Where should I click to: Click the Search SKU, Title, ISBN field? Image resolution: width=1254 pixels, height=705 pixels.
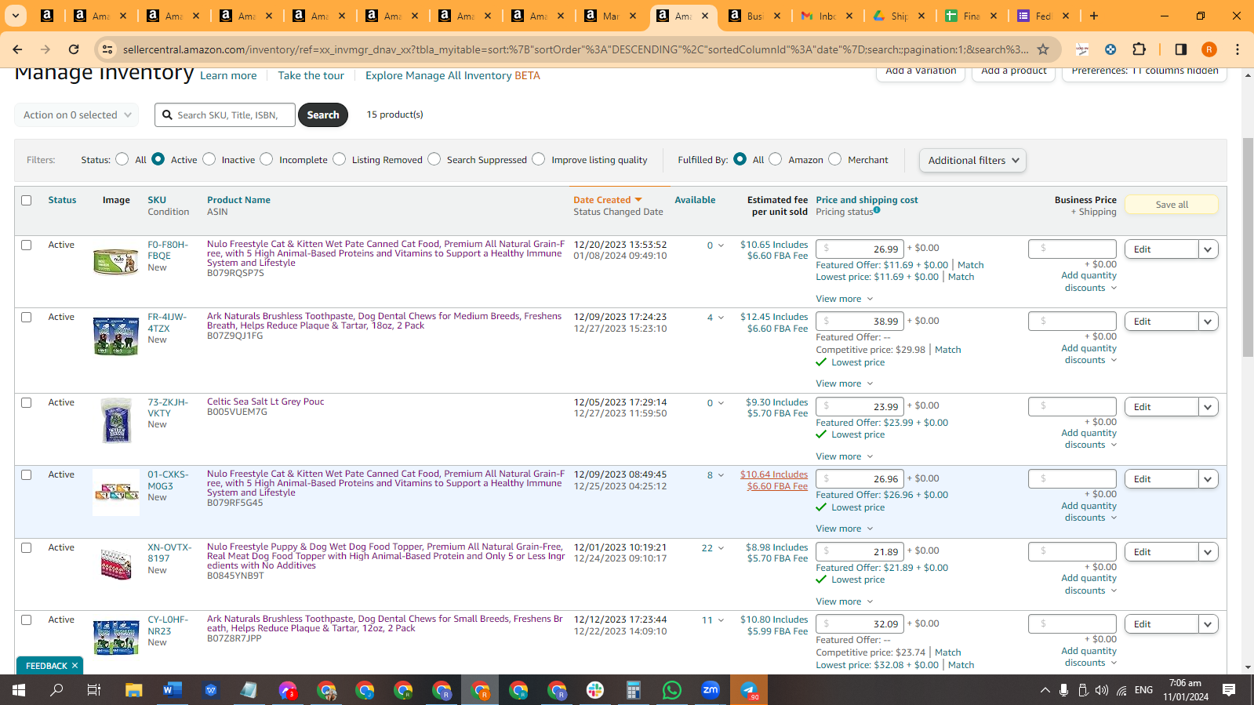[225, 114]
